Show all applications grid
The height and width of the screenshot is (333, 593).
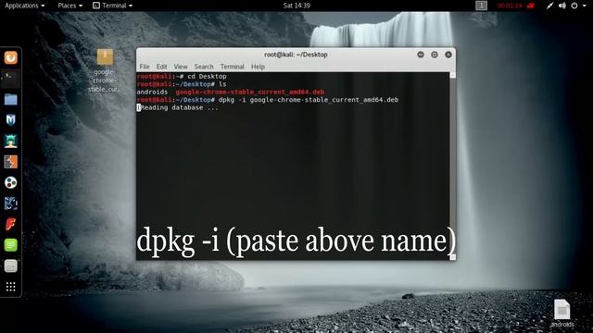click(10, 287)
